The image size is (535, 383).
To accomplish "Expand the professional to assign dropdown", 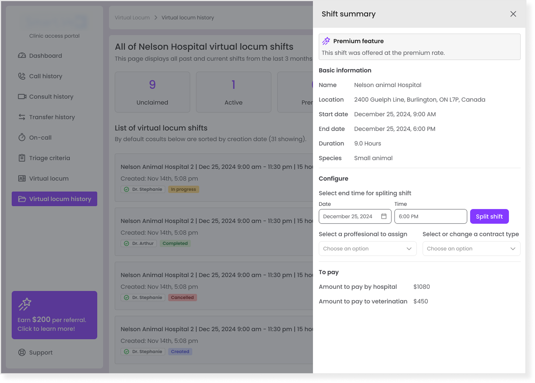I will (x=368, y=249).
